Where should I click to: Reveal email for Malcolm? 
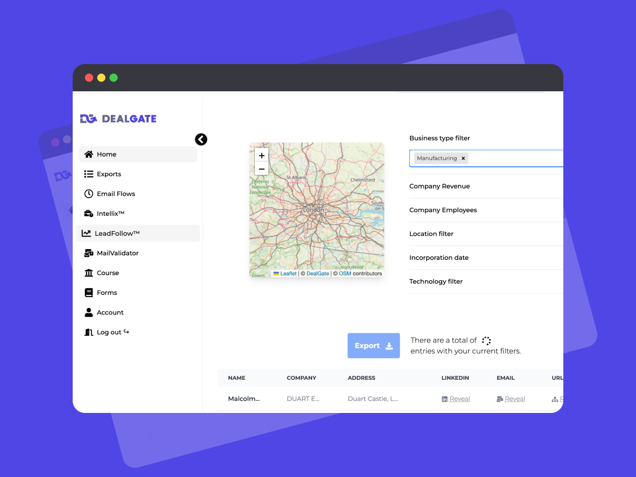(x=515, y=399)
